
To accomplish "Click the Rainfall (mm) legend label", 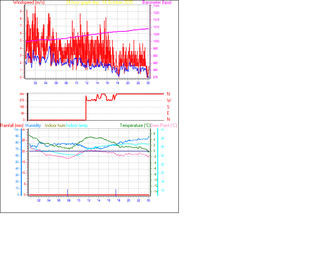I will point(12,125).
